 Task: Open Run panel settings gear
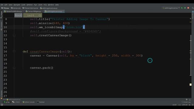pyautogui.click(x=187, y=100)
